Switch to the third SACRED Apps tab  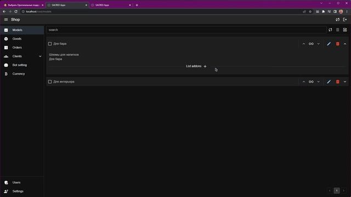111,5
